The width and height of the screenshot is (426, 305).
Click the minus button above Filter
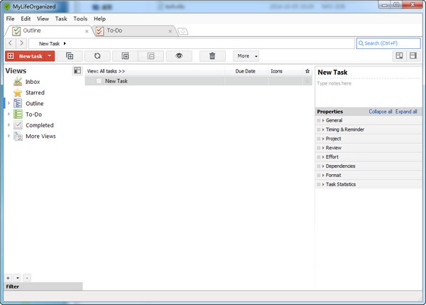[x=27, y=278]
